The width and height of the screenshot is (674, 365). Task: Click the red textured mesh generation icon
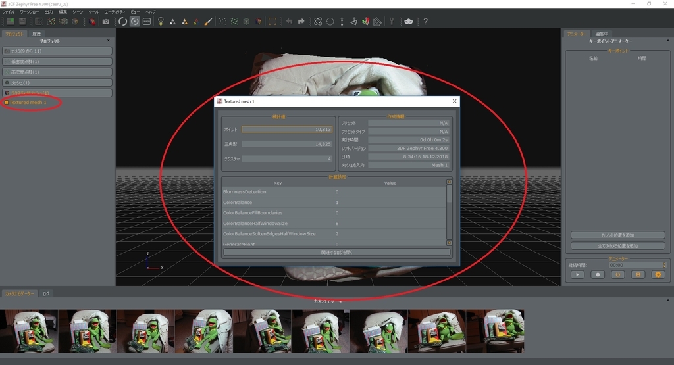92,22
